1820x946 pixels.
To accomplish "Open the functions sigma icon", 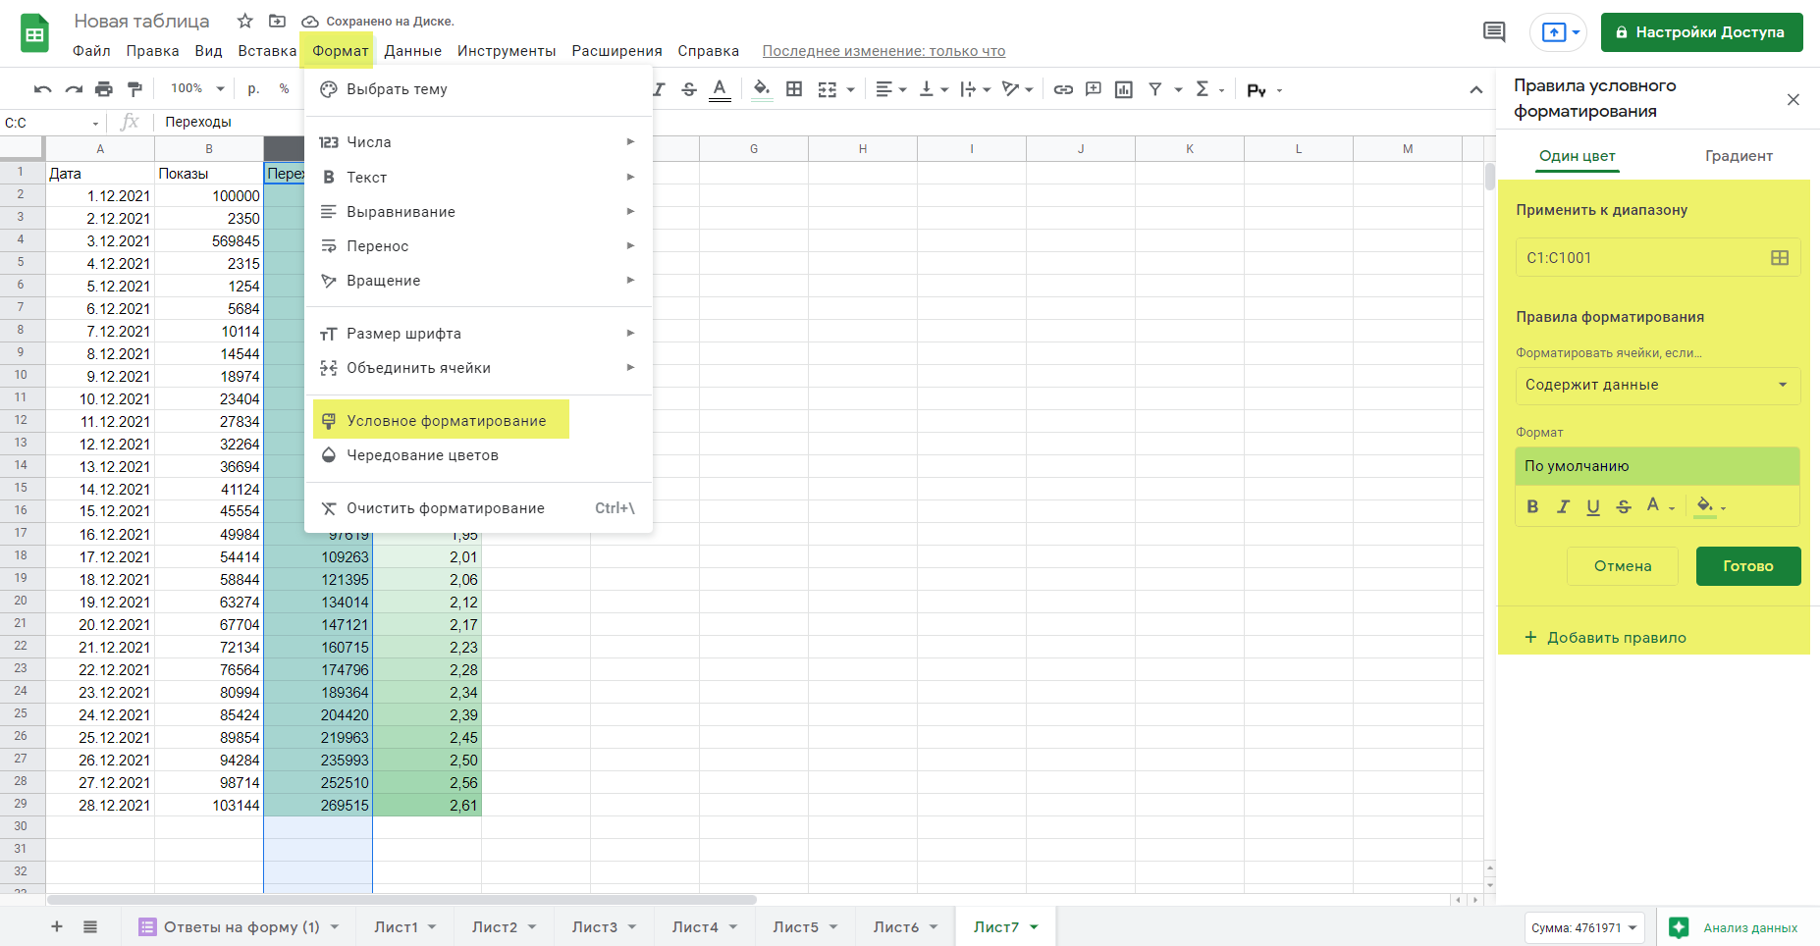I will click(1203, 89).
